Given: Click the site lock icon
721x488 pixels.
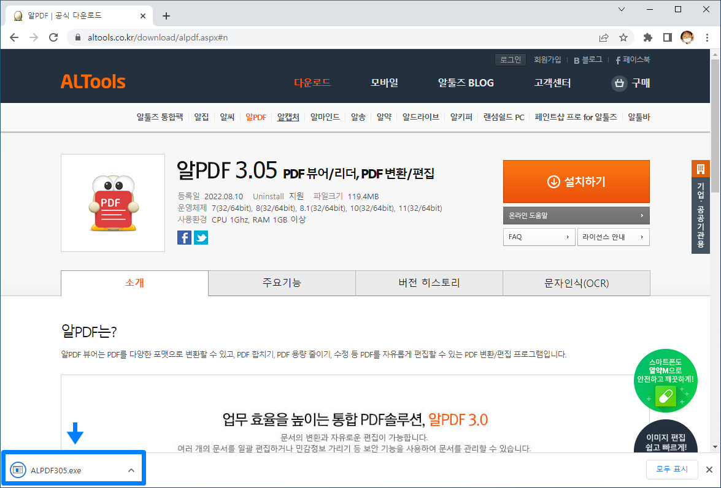Looking at the screenshot, I should pos(78,37).
